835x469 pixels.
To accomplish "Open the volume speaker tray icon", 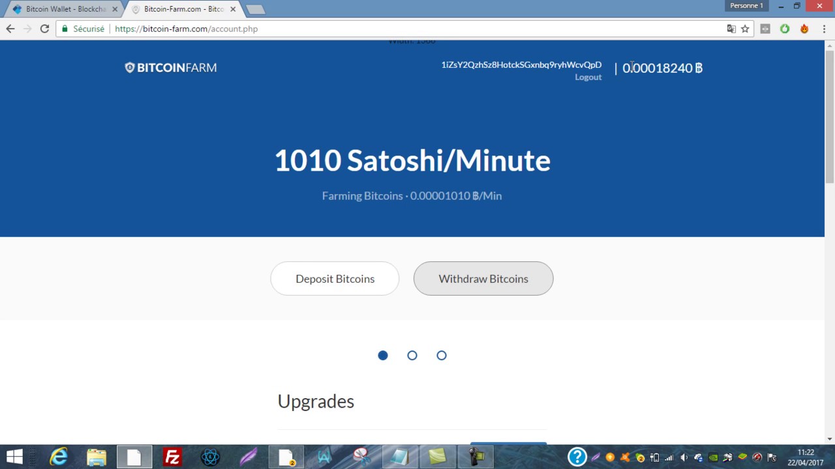I will coord(684,457).
